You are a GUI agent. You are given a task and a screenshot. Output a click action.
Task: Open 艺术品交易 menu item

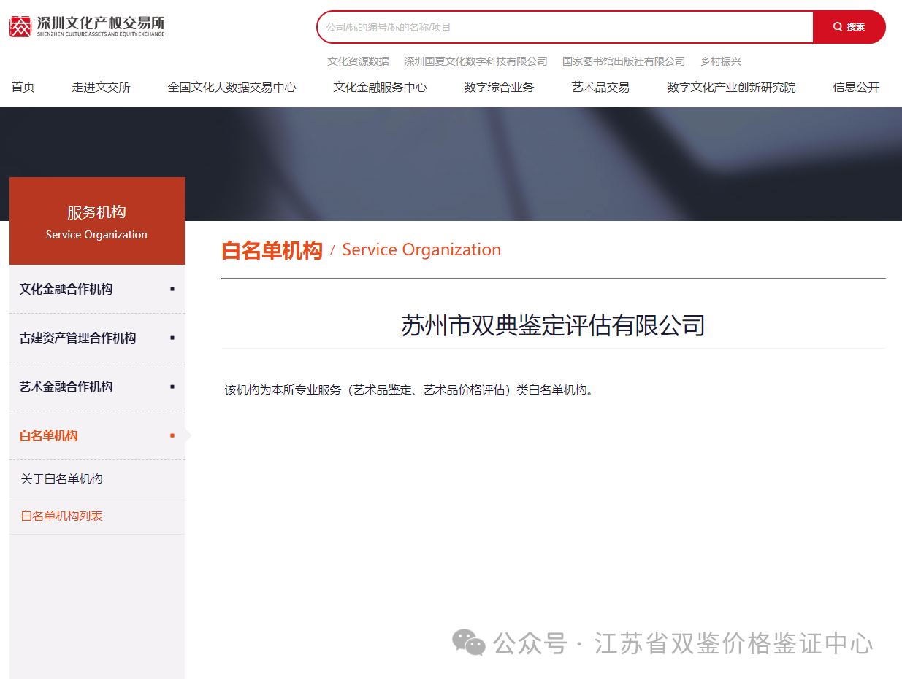[x=600, y=88]
